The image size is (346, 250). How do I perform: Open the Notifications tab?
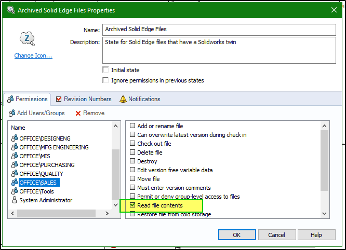pos(140,99)
